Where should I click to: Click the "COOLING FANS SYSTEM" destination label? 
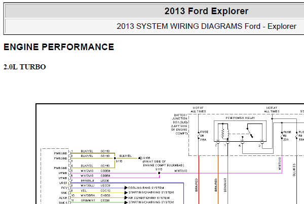146,188
